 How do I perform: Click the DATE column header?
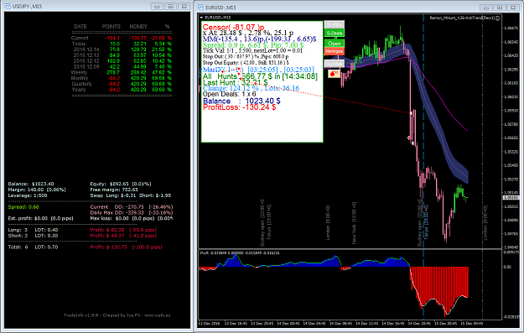[80, 26]
